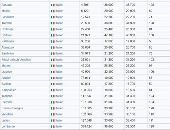
Task: Select the value 137.338 in Piemont row
Action: (x=86, y=102)
